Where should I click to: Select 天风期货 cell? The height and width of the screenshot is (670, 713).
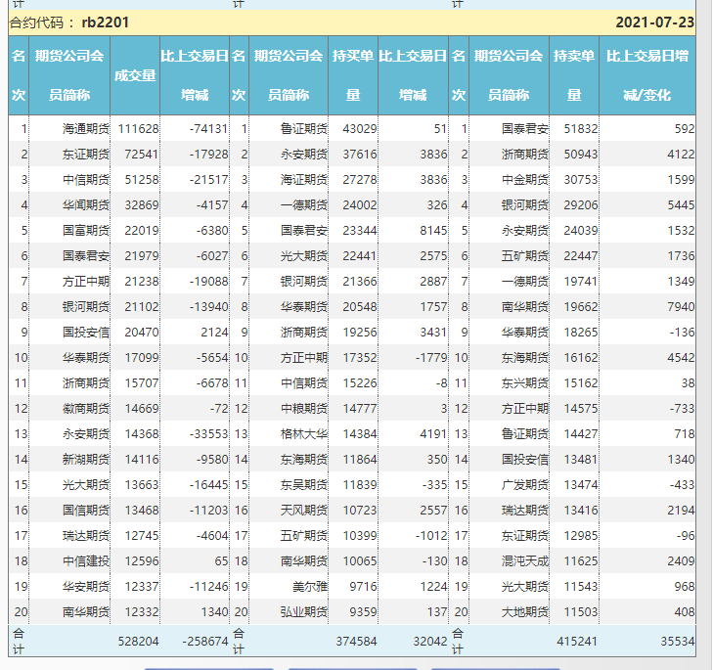(x=304, y=511)
